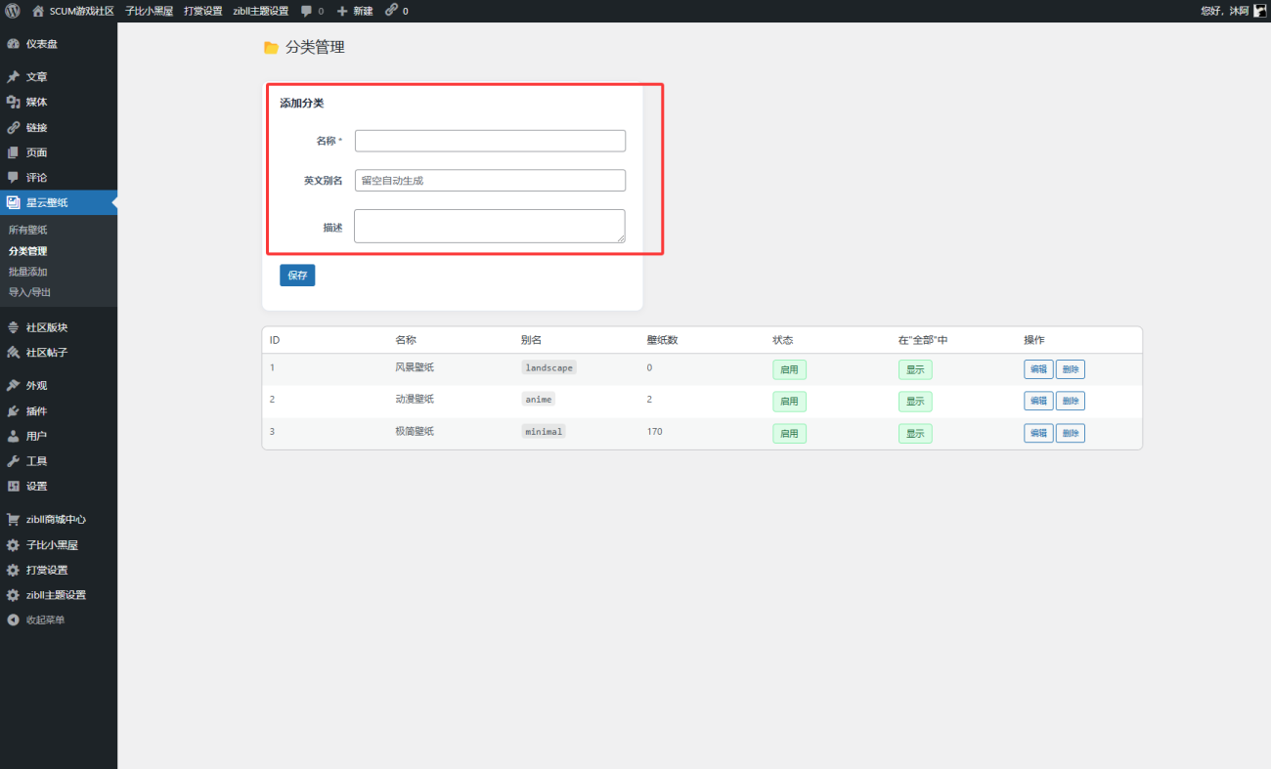Edit the 极简壁纸 category
Screen dimensions: 1271x769
[1038, 433]
